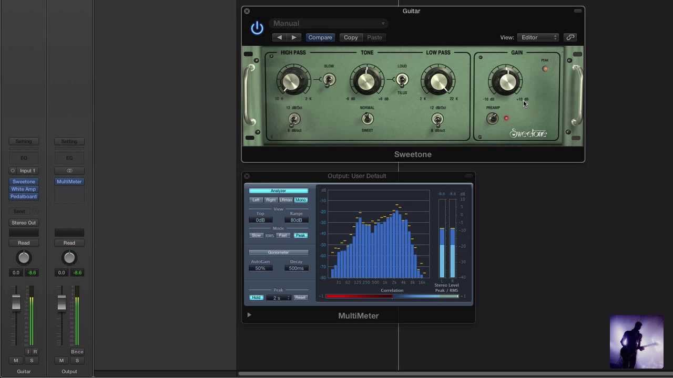Close the Guitar Sweetone plugin window
Viewport: 673px width, 378px height.
[x=247, y=11]
